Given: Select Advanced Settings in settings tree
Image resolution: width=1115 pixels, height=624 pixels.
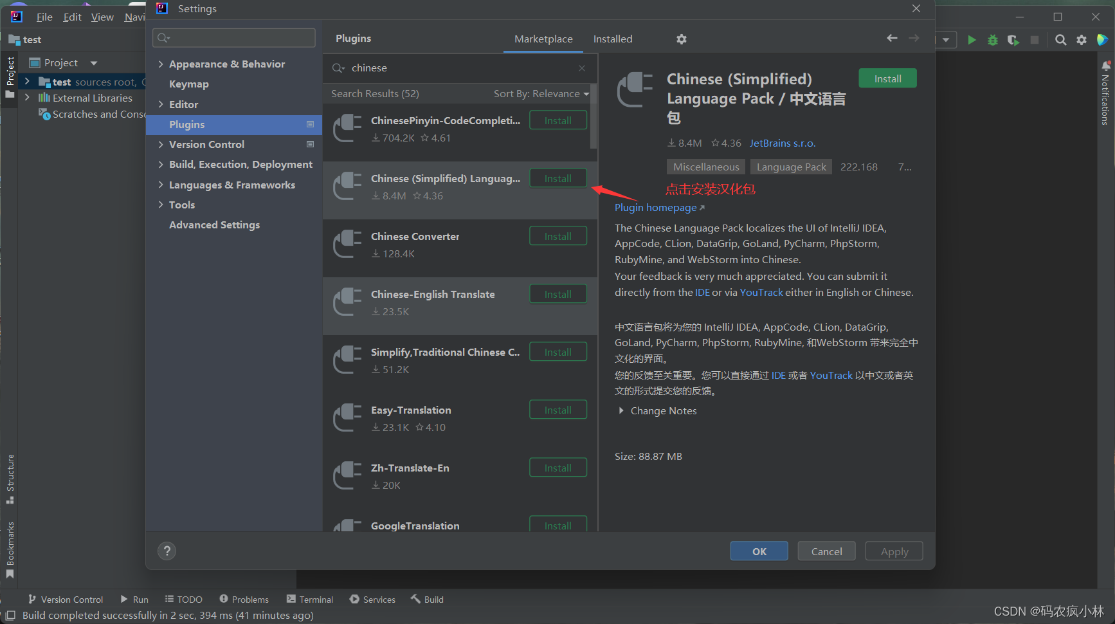Looking at the screenshot, I should tap(215, 225).
